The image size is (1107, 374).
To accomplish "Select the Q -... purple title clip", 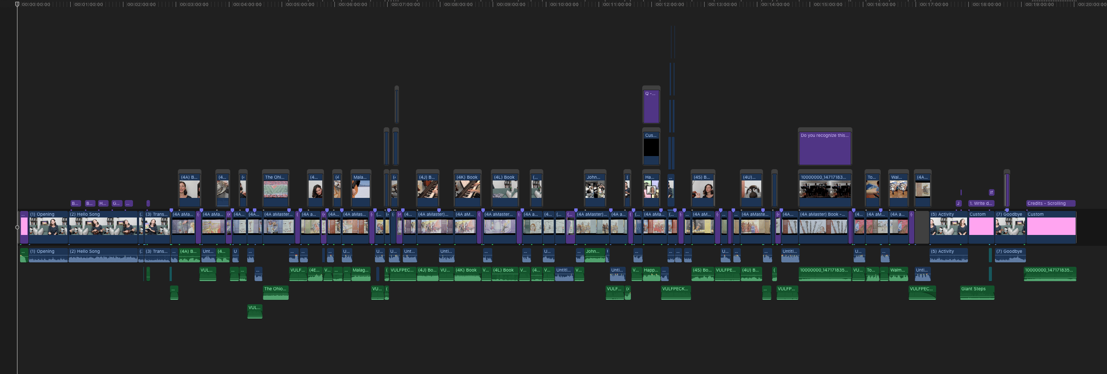I will tap(651, 107).
